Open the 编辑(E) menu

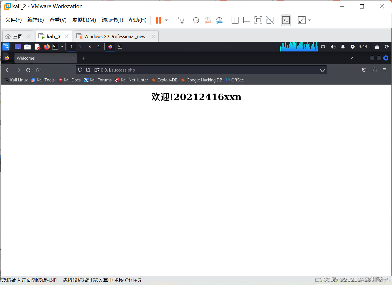coord(36,20)
